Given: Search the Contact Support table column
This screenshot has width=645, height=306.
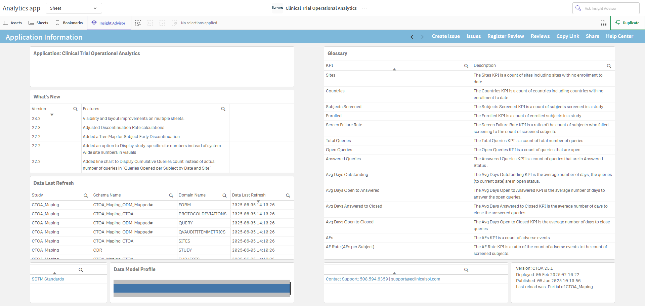Looking at the screenshot, I should pyautogui.click(x=466, y=270).
